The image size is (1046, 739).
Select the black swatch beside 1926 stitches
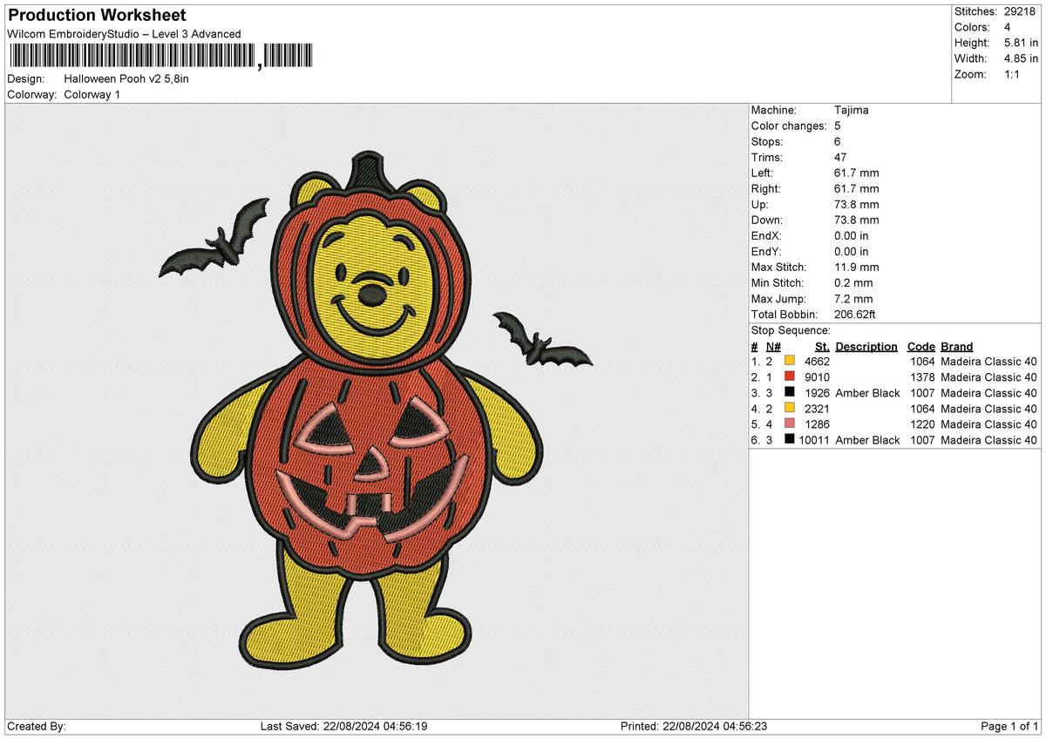tap(790, 393)
